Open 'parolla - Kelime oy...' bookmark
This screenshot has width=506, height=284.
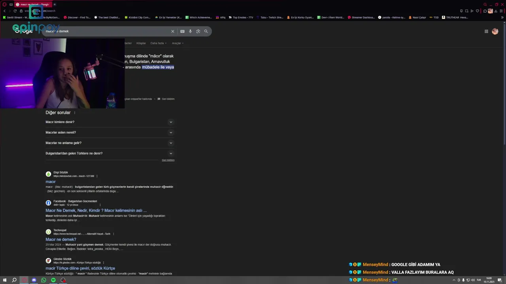391,17
